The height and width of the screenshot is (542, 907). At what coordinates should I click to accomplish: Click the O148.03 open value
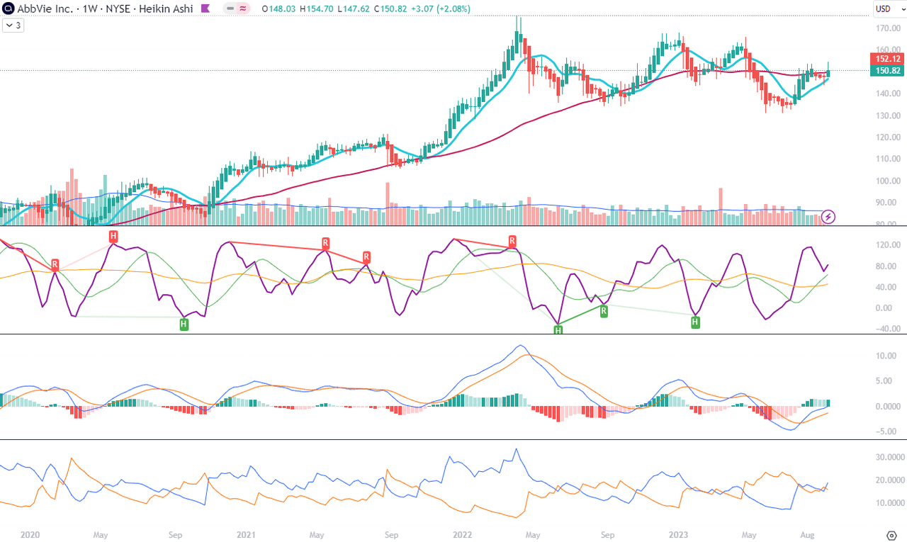click(x=277, y=9)
